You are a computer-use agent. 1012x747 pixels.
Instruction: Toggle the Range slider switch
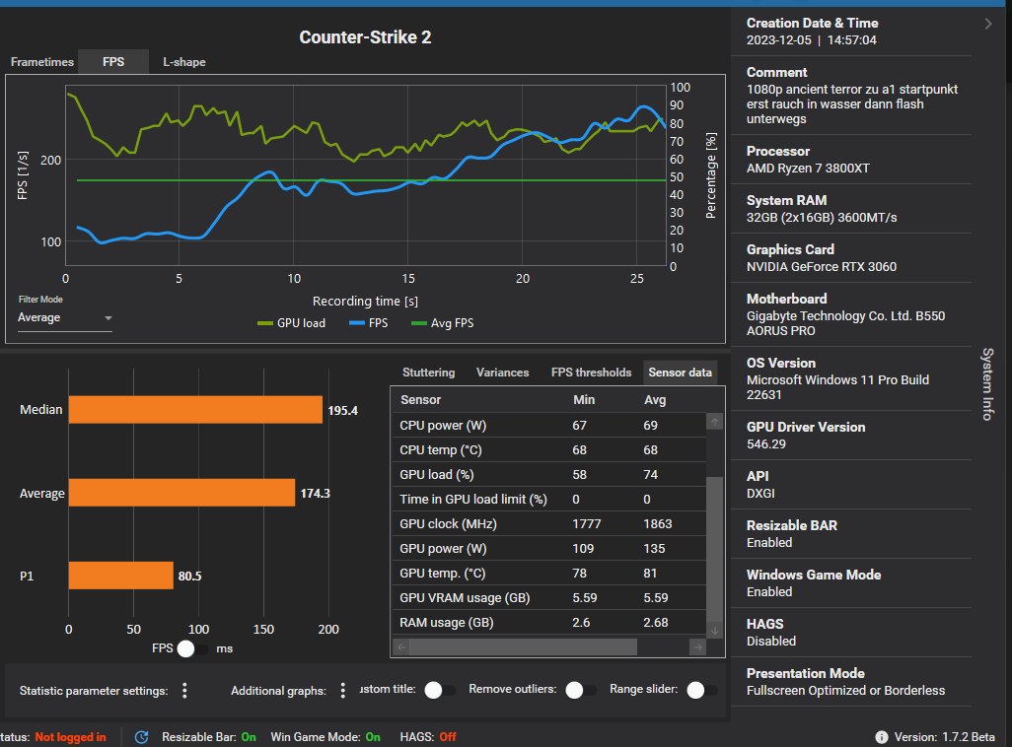click(x=702, y=690)
